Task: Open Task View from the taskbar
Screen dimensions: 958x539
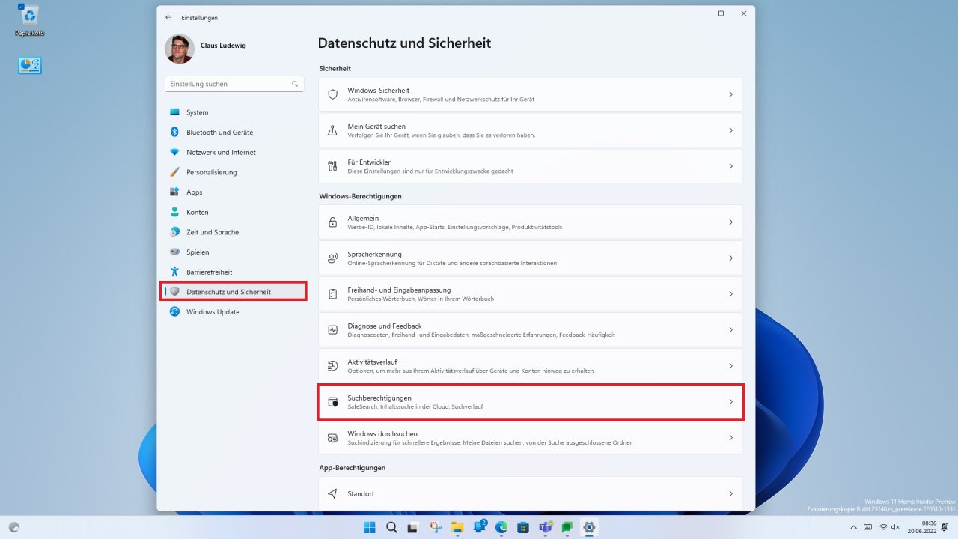Action: 414,527
